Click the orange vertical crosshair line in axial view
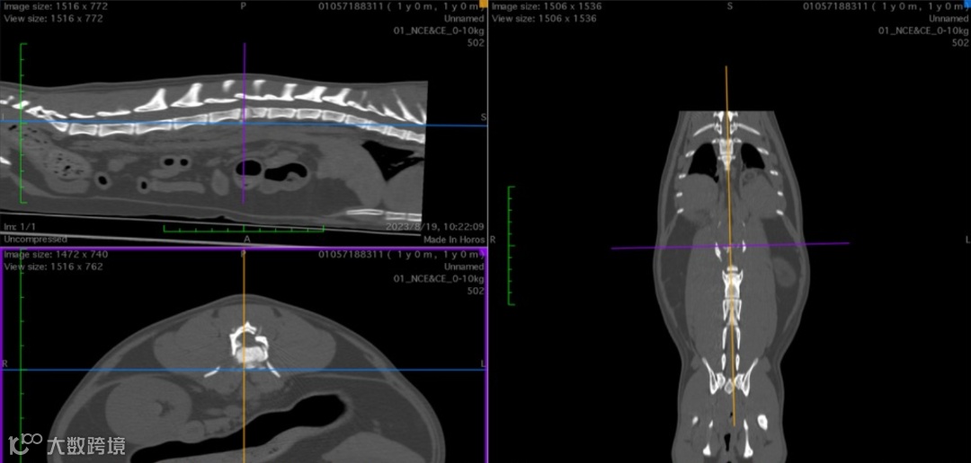The height and width of the screenshot is (463, 971). 244,357
